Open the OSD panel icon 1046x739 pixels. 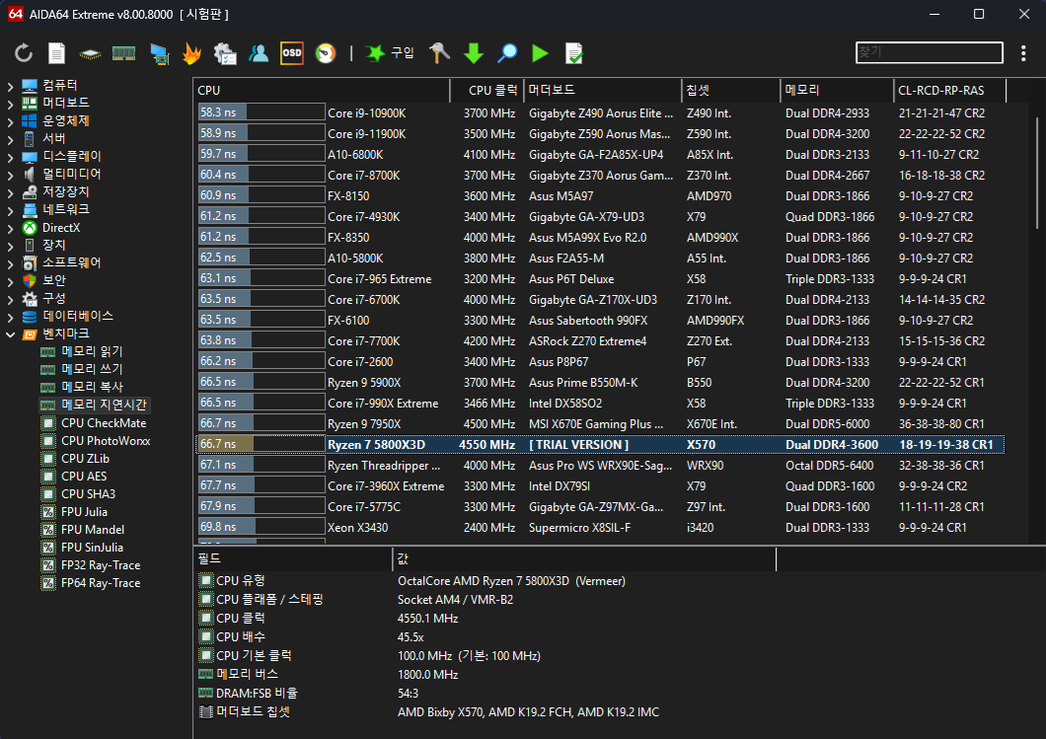(x=291, y=53)
